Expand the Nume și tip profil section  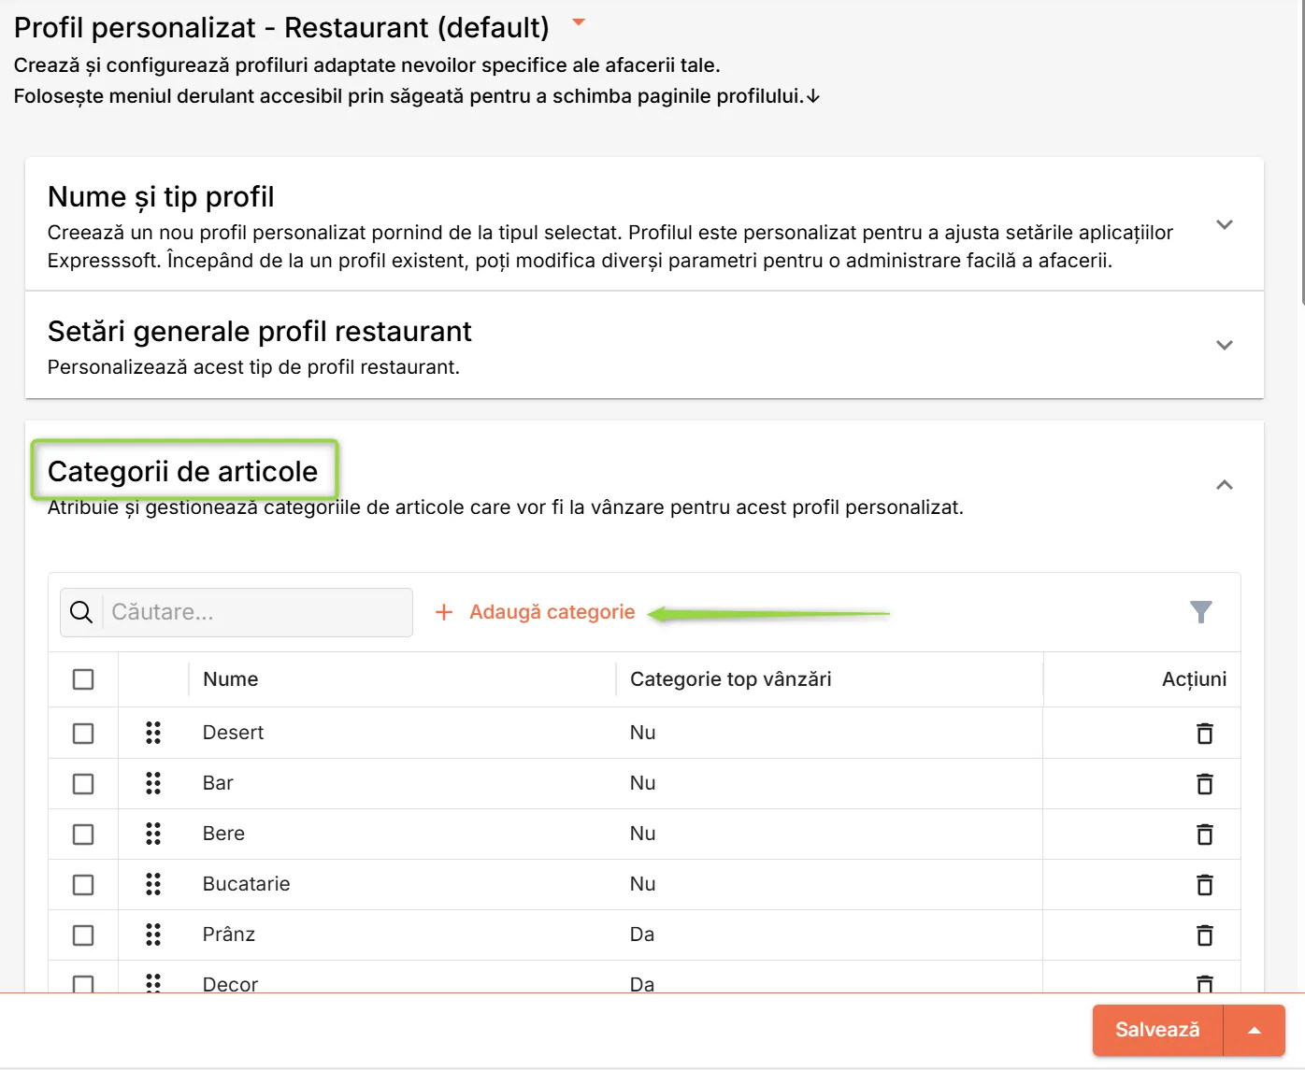tap(1224, 225)
